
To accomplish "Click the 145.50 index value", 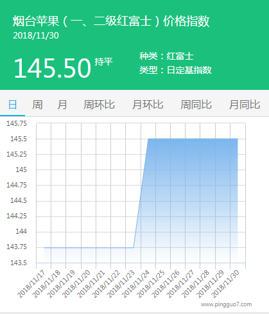I will coord(53,68).
